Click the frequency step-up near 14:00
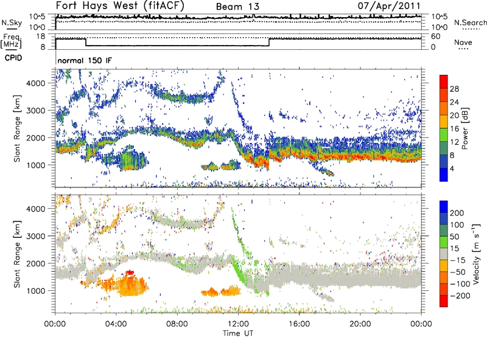Viewport: 487px width, 337px height. (x=269, y=42)
